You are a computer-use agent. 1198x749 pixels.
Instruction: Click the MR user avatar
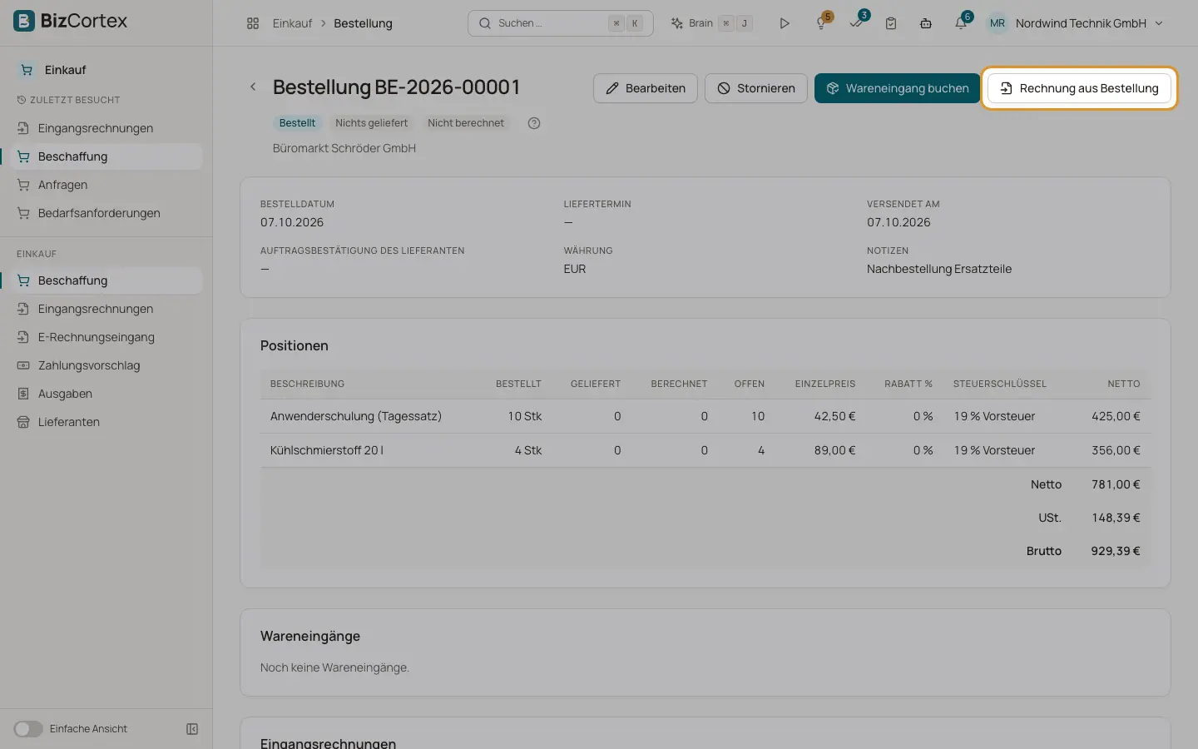(x=998, y=23)
